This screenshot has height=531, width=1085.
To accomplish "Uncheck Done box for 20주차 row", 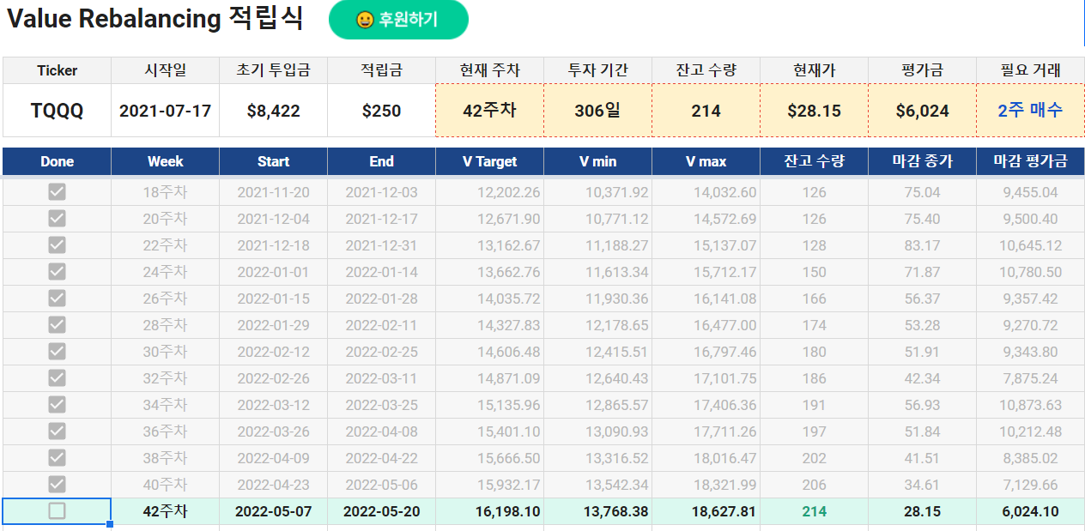I will (x=57, y=219).
